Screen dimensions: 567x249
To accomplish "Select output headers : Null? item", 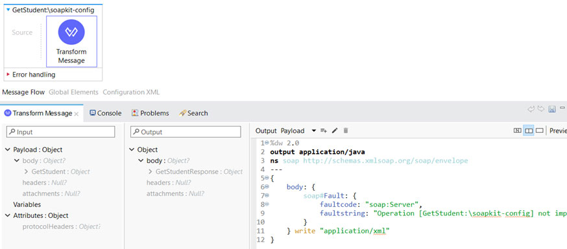I will tap(169, 182).
